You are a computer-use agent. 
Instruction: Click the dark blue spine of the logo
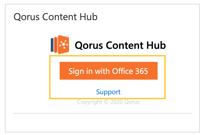(x=52, y=45)
